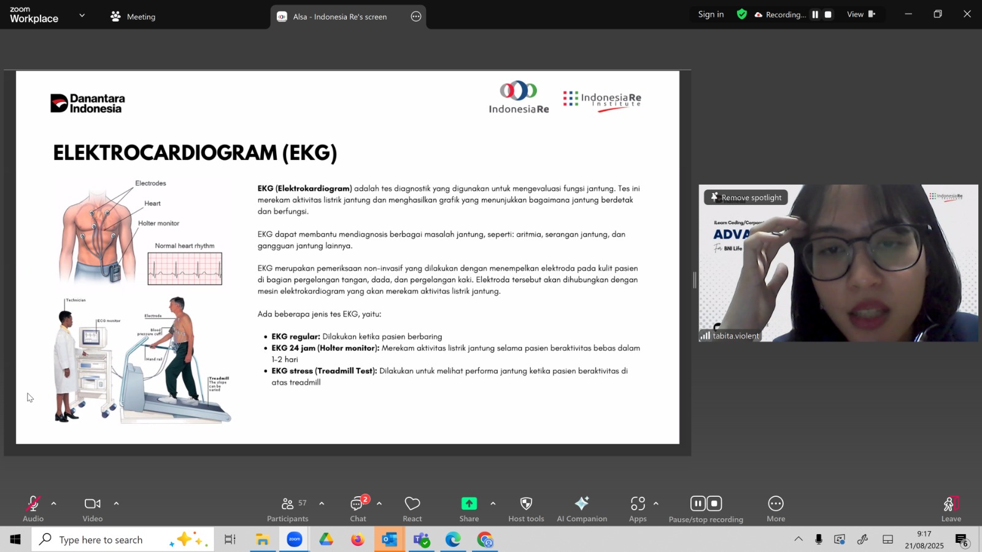982x552 pixels.
Task: Open the Chat panel
Action: click(358, 508)
